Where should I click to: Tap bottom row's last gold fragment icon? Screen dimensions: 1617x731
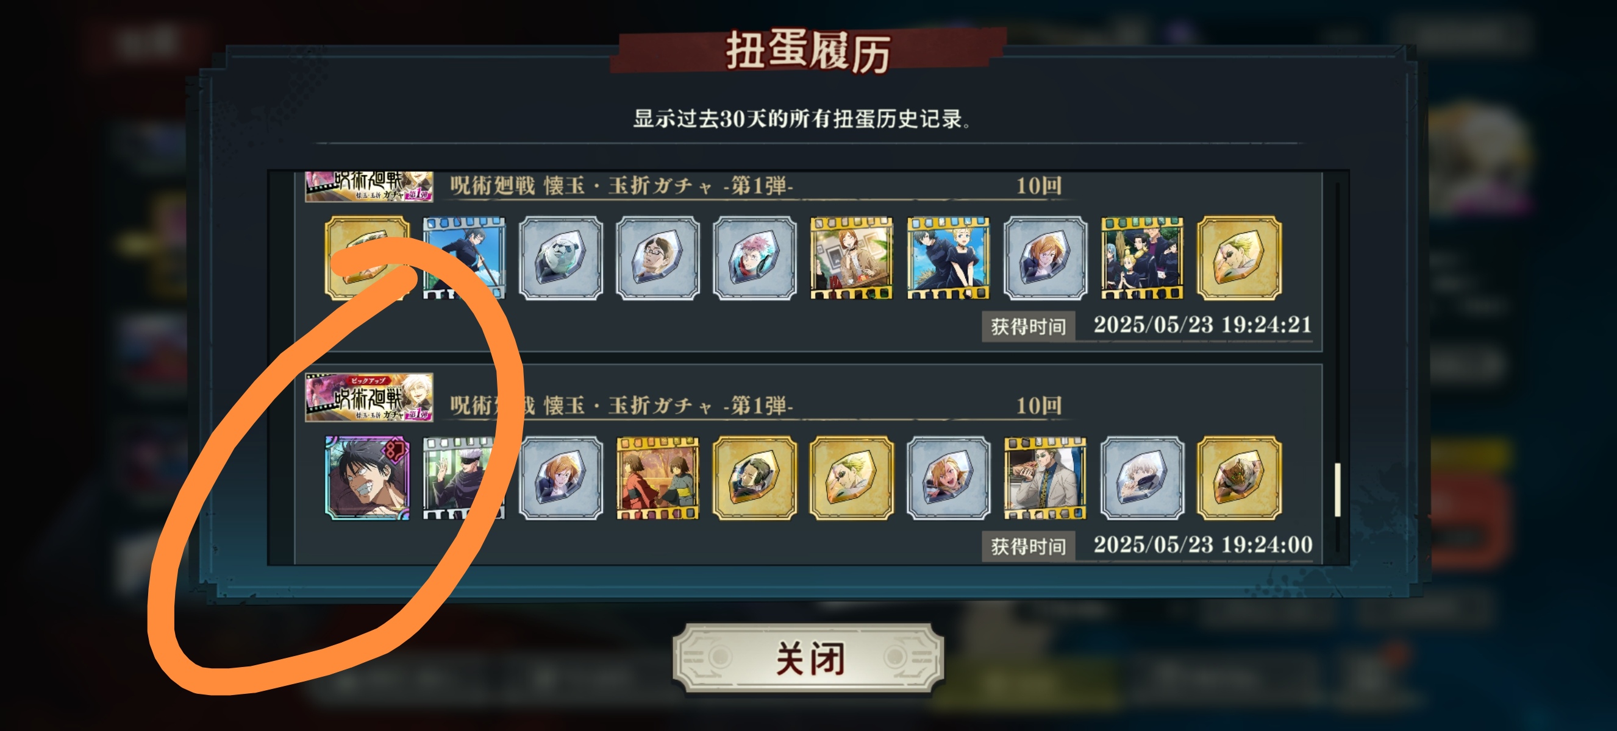pos(1239,478)
